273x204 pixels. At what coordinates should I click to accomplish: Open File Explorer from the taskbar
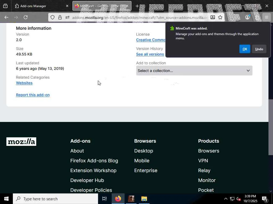pyautogui.click(x=144, y=199)
